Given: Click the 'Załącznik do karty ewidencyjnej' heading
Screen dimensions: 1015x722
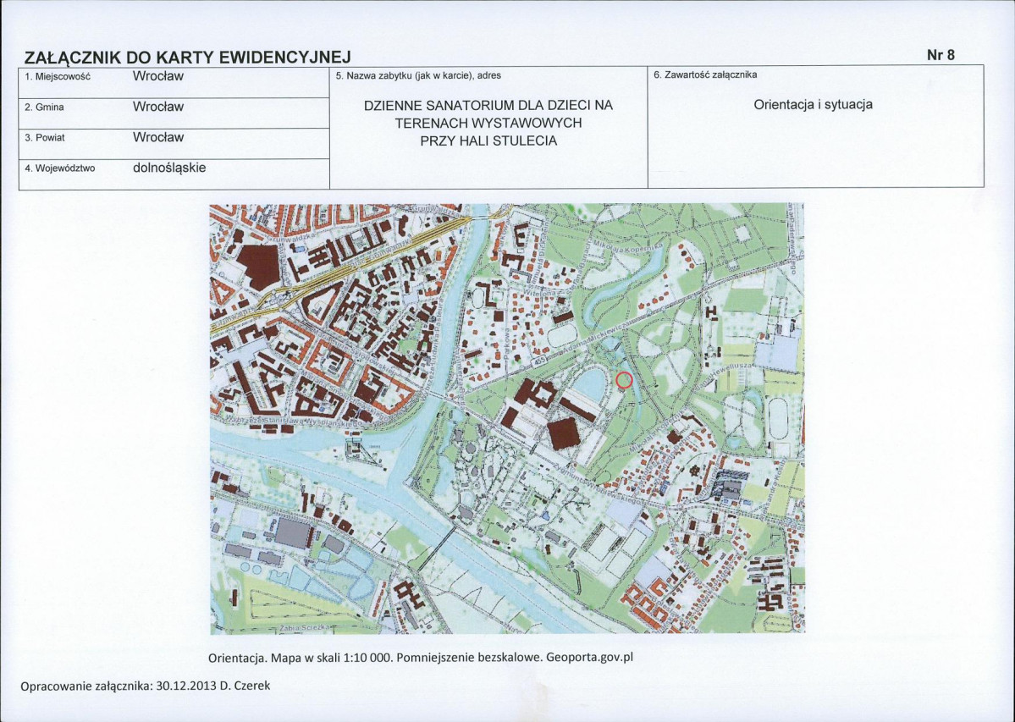Looking at the screenshot, I should click(187, 57).
